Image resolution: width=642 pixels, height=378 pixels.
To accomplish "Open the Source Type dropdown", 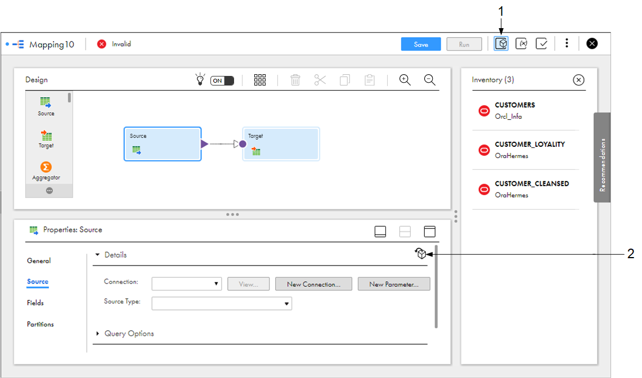I will (222, 303).
